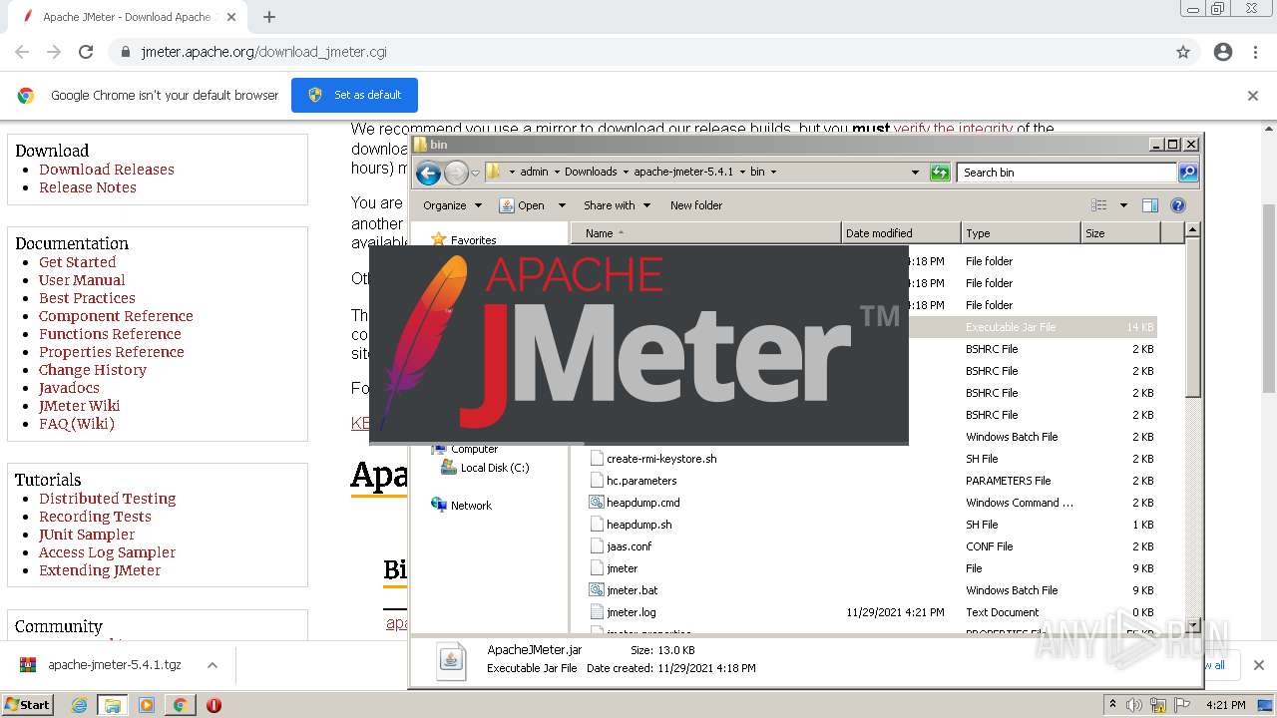Click Set as default button

click(x=354, y=96)
